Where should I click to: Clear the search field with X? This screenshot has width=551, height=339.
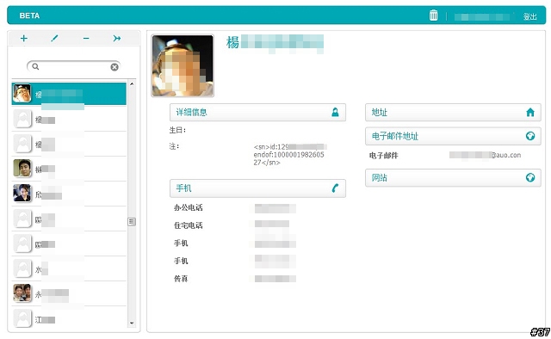click(115, 67)
